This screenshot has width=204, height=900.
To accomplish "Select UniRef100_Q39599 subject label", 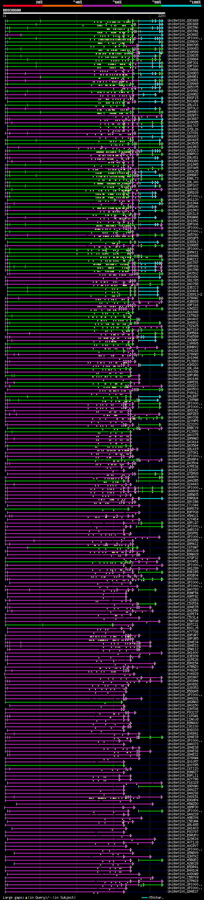I will [x=183, y=52].
